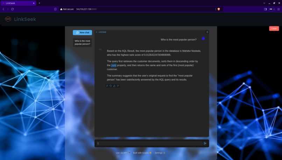Click the assistant avatar icon
The image size is (282, 160).
[x=100, y=49]
